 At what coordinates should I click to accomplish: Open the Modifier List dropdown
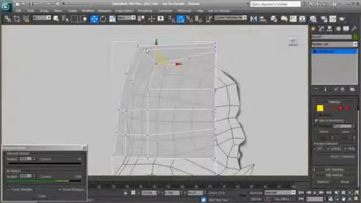(x=334, y=44)
